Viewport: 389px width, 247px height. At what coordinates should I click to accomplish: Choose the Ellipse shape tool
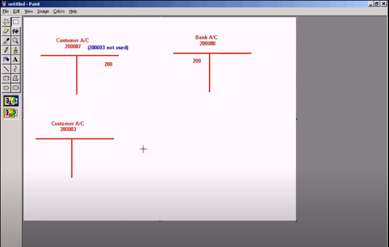point(6,88)
